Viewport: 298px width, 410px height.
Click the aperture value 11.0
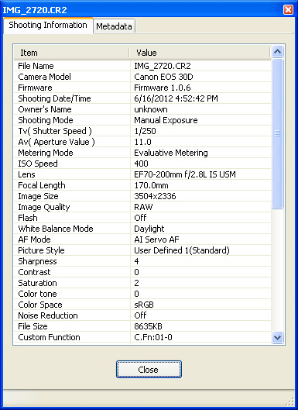pos(143,142)
